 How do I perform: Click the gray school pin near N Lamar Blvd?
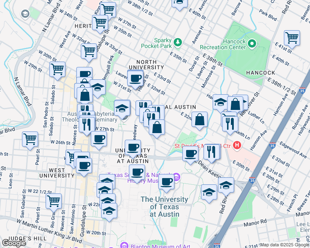coord(26,14)
